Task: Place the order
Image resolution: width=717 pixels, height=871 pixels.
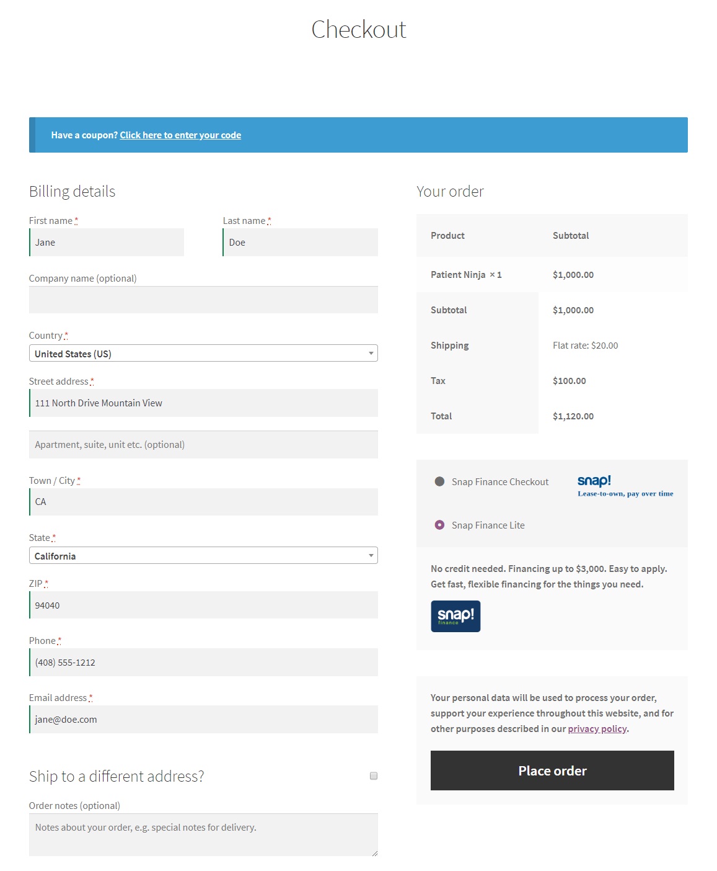Action: (552, 770)
